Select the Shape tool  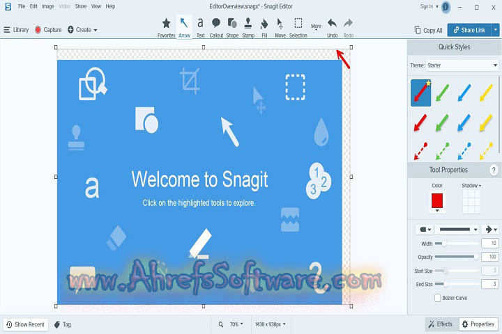pos(232,26)
